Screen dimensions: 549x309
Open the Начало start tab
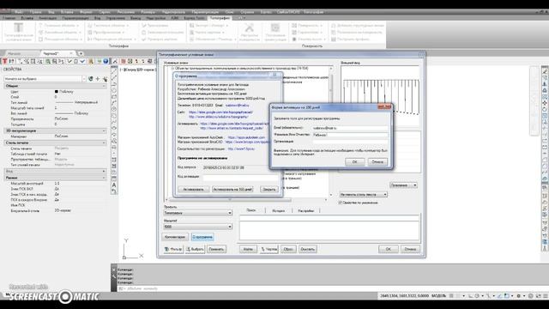(15, 53)
